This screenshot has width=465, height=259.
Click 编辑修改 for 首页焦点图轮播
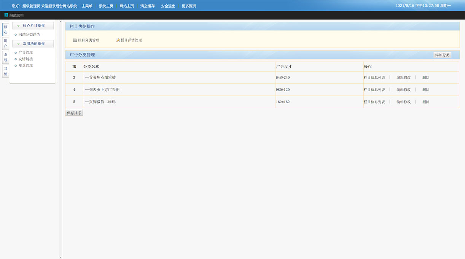[403, 77]
